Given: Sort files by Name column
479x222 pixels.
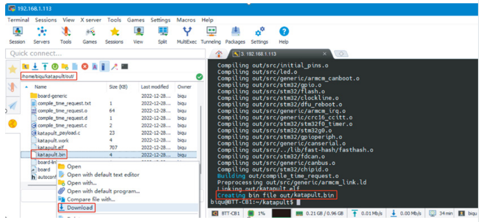Looking at the screenshot, I should 41,87.
